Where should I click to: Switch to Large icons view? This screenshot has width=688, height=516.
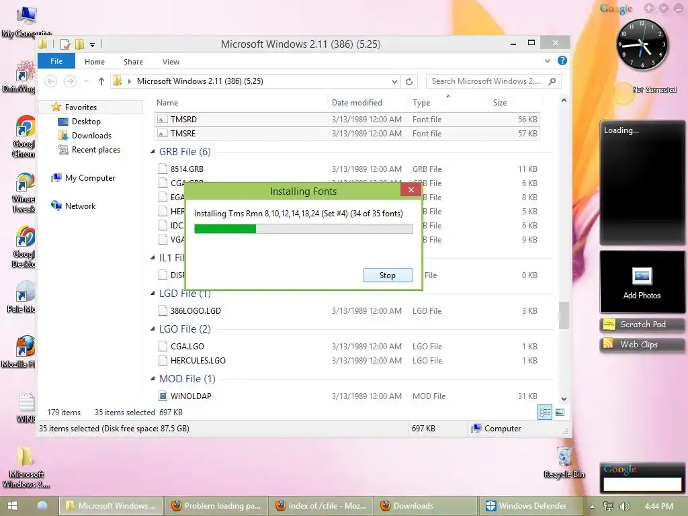(560, 412)
